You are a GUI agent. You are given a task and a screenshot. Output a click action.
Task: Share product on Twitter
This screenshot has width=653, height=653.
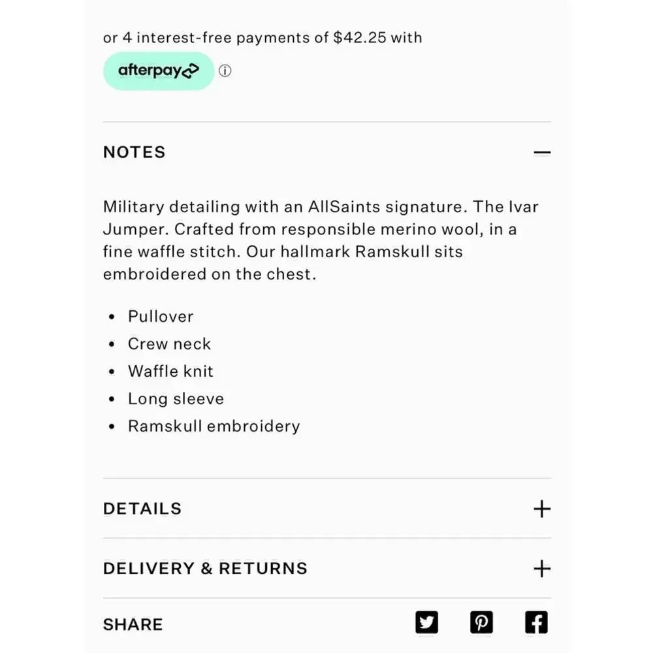pos(426,622)
